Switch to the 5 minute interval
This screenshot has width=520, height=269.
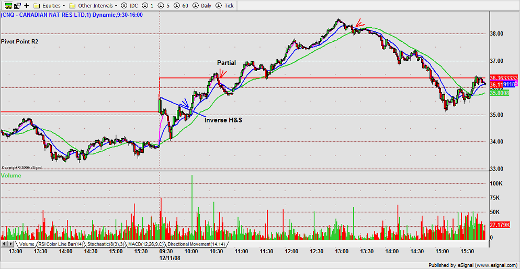pyautogui.click(x=164, y=6)
